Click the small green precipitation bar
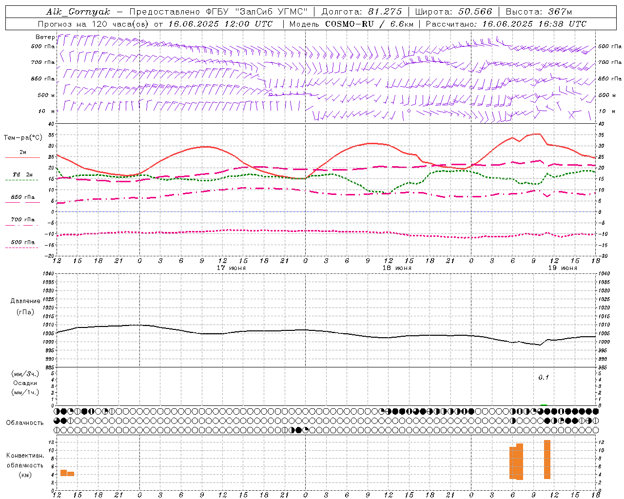Image resolution: width=624 pixels, height=499 pixels. pos(544,405)
